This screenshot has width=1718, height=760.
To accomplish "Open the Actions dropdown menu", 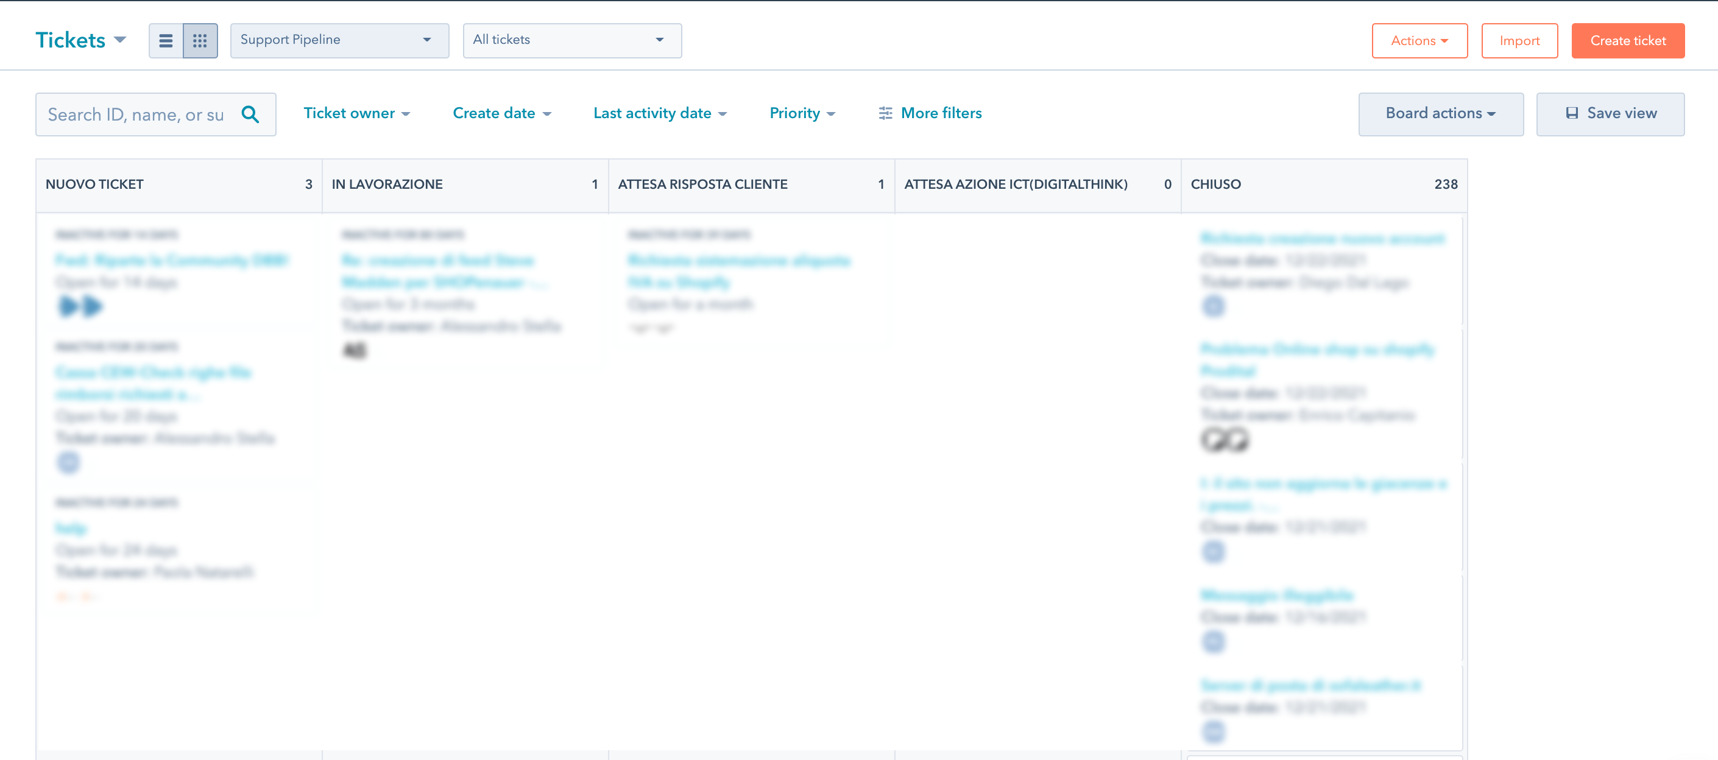I will 1419,41.
